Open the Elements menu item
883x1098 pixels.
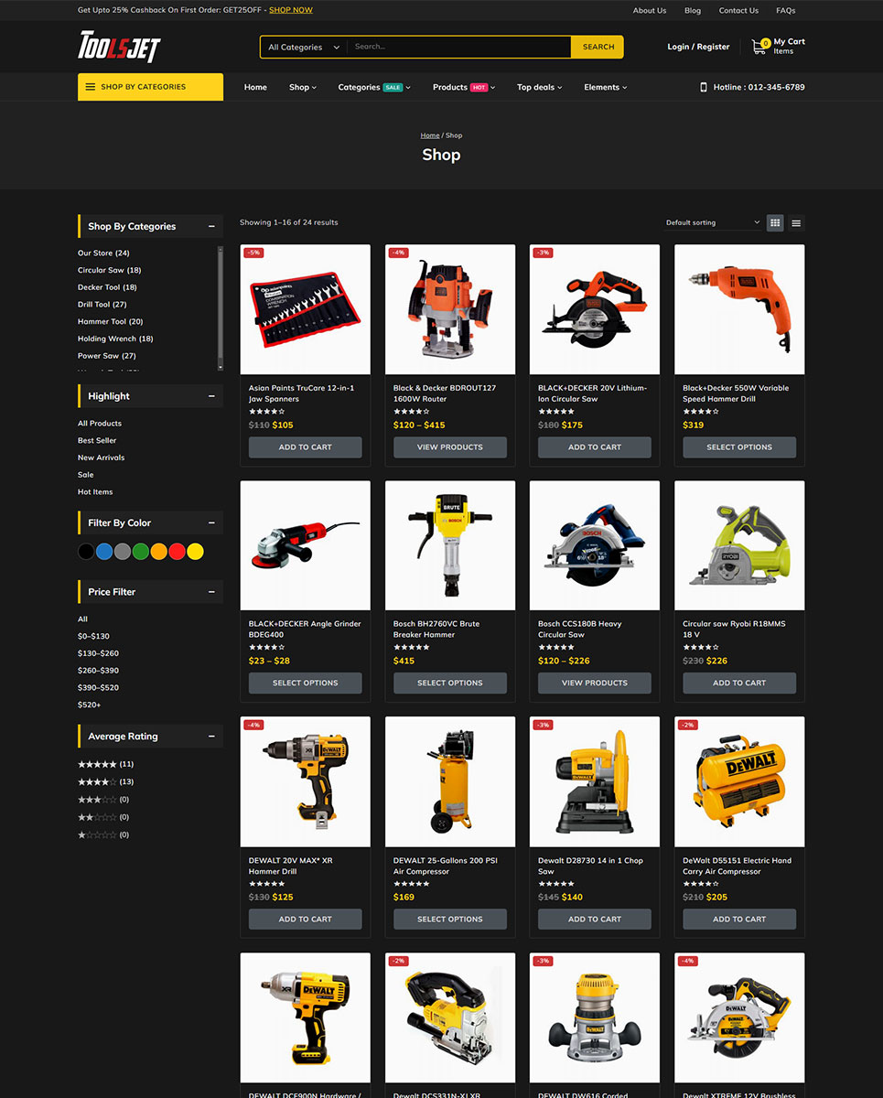605,87
